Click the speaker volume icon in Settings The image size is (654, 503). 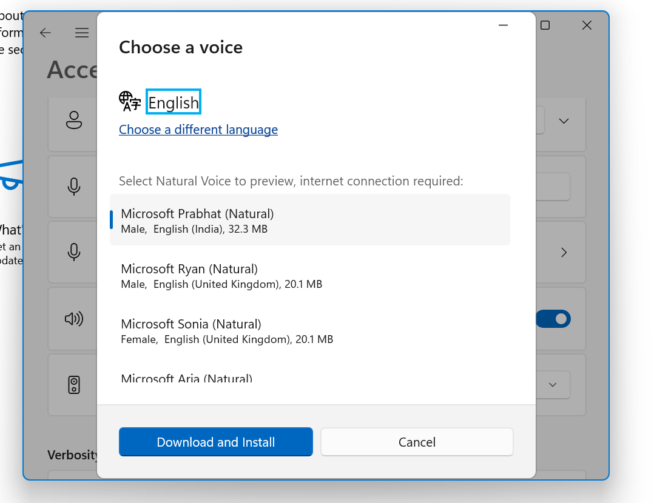click(74, 319)
